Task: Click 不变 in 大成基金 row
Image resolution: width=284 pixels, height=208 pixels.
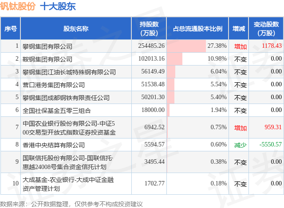Action: click(241, 184)
